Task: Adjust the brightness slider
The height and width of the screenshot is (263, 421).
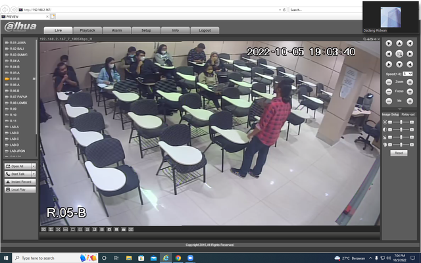Action: (x=401, y=122)
